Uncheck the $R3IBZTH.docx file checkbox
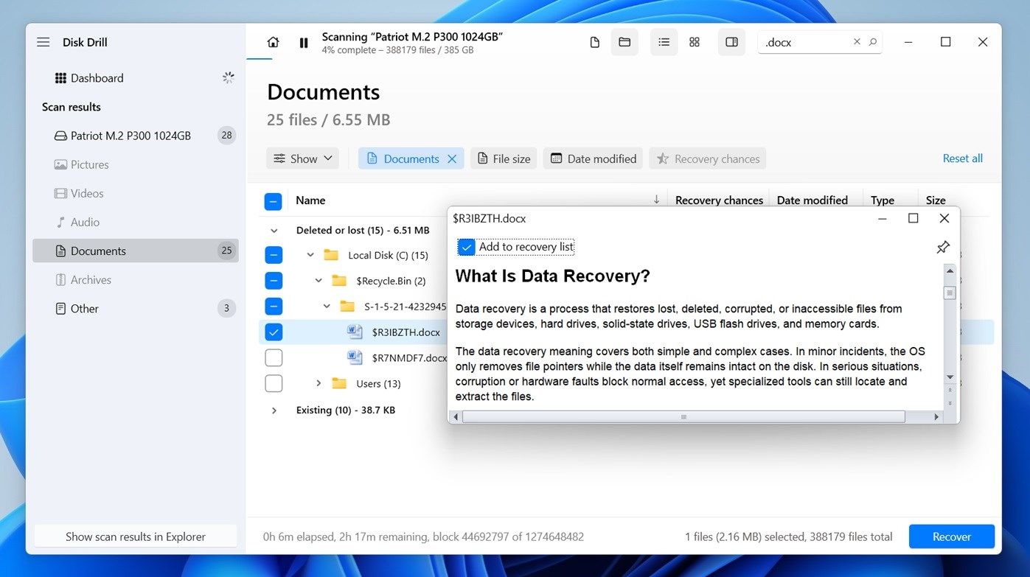The image size is (1030, 577). point(273,332)
